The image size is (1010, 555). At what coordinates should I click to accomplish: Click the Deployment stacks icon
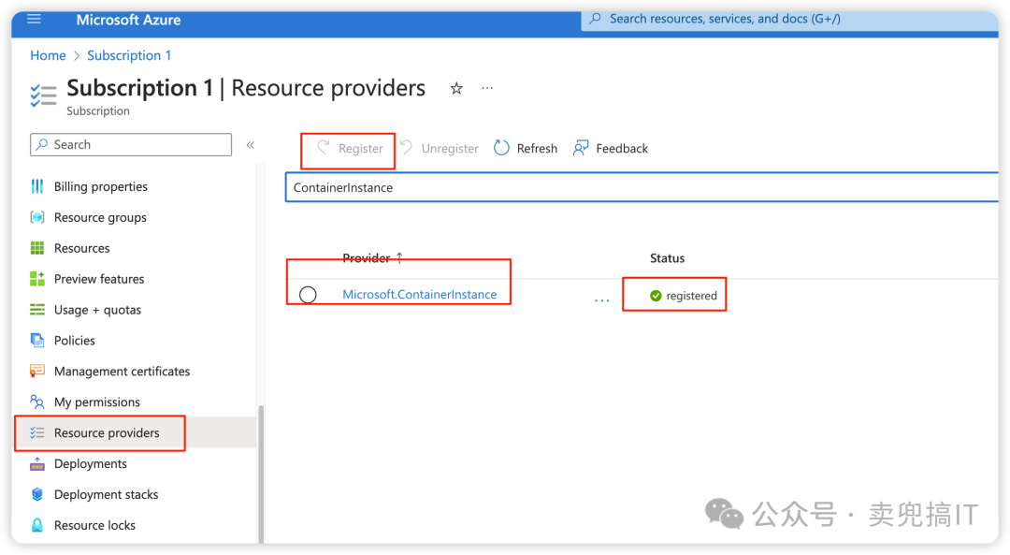pos(37,494)
